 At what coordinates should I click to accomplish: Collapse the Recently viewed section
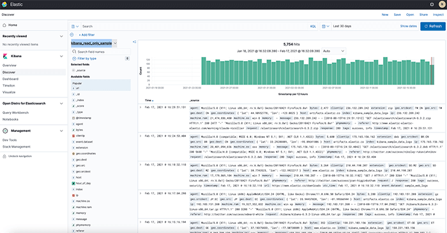point(61,36)
